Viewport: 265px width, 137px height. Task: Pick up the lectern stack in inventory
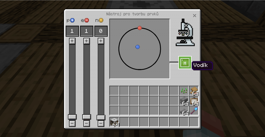(x=194, y=91)
